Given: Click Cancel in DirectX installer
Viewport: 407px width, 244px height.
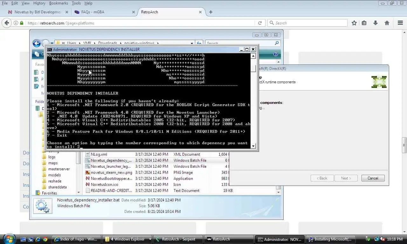Looking at the screenshot, I should pyautogui.click(x=373, y=178).
